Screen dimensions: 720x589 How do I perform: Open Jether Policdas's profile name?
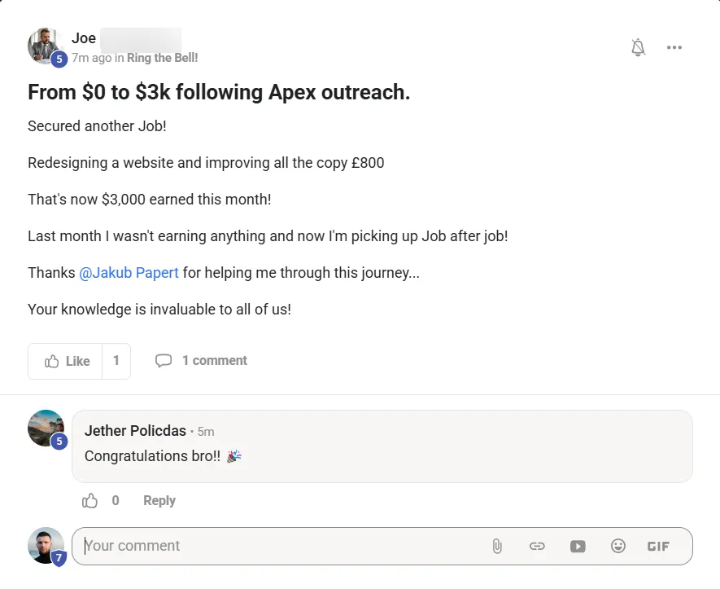point(135,431)
